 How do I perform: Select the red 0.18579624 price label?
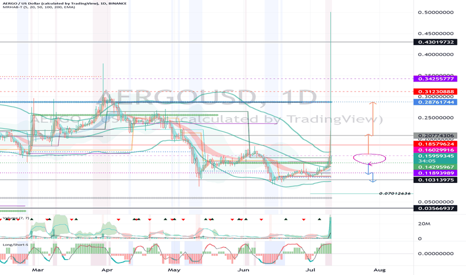[x=435, y=144]
